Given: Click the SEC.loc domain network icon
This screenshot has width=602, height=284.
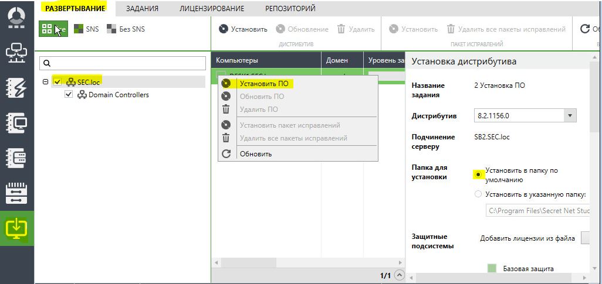Looking at the screenshot, I should coord(70,81).
